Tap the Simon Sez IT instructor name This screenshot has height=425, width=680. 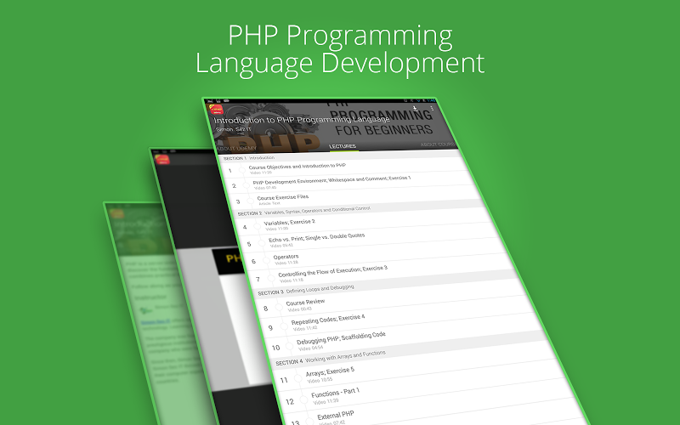233,129
